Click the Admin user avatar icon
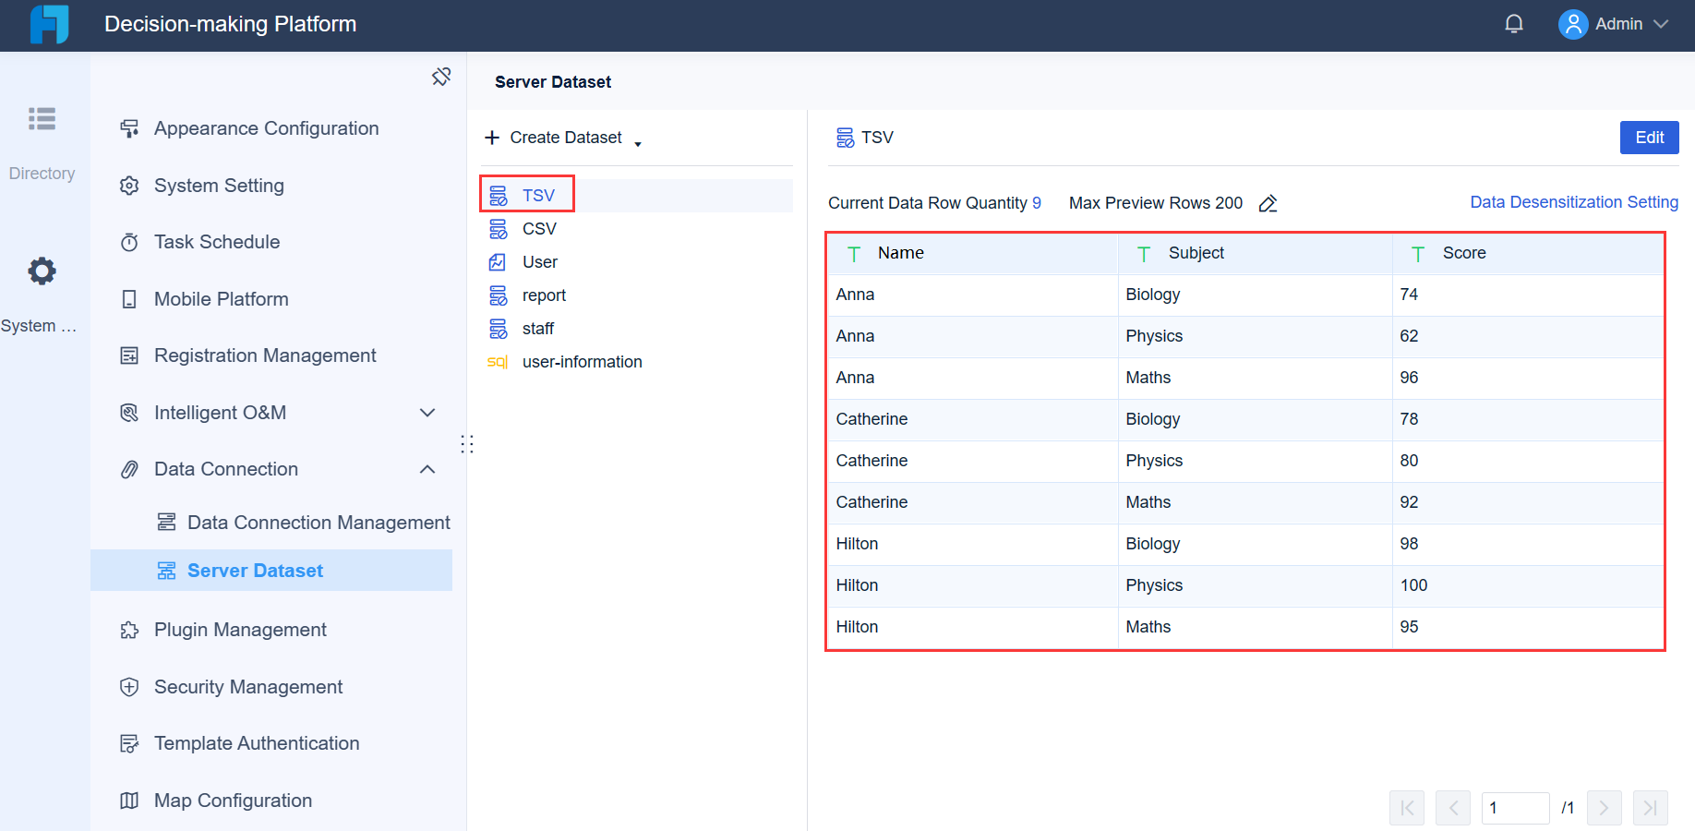 coord(1573,24)
